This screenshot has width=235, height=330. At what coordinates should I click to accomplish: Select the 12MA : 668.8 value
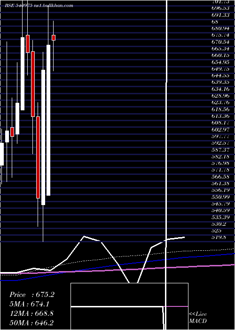pos(31,313)
